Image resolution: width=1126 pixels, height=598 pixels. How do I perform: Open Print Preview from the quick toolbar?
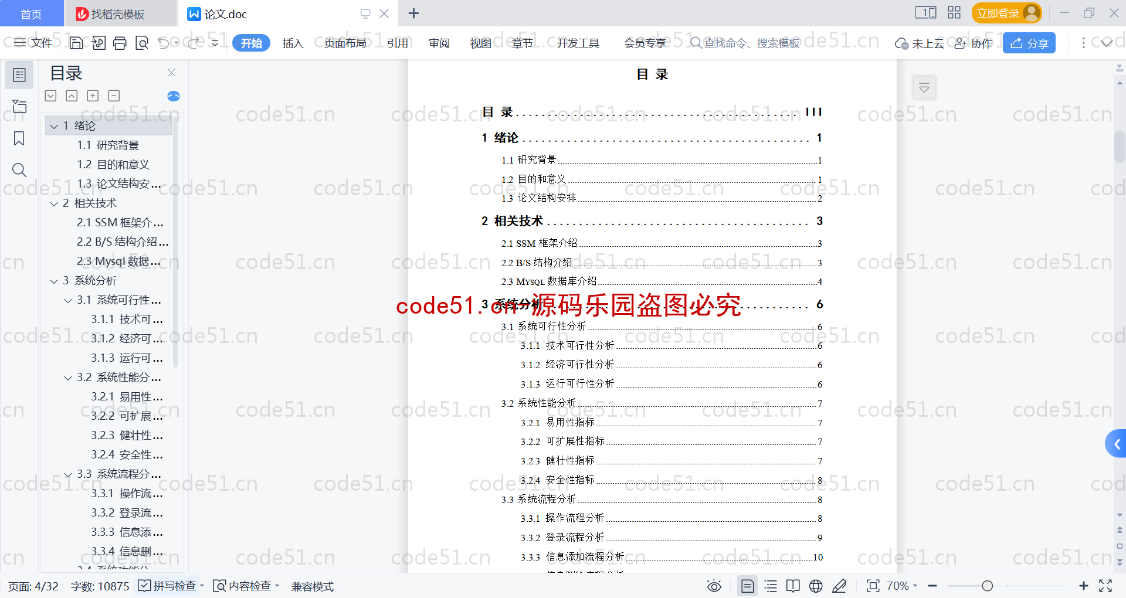141,43
